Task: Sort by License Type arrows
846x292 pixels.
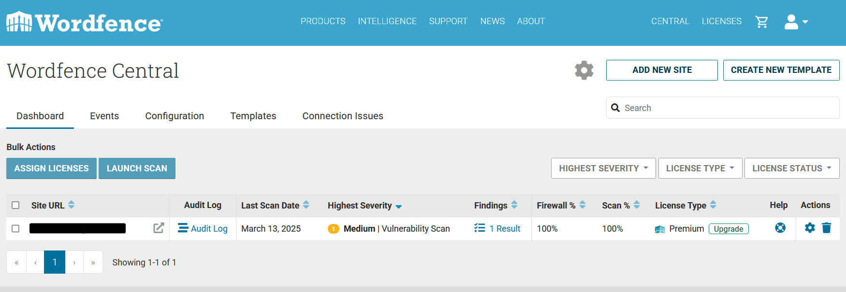Action: coord(713,205)
